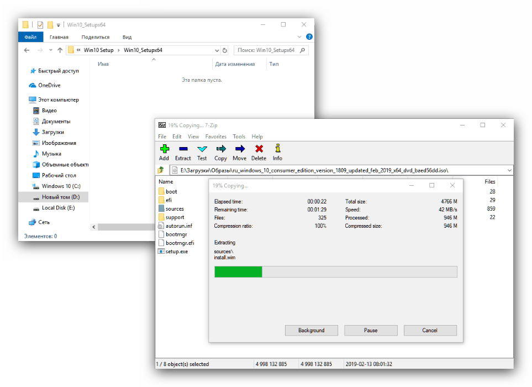532x387 pixels.
Task: Click the Explorer back arrow
Action: (x=27, y=50)
